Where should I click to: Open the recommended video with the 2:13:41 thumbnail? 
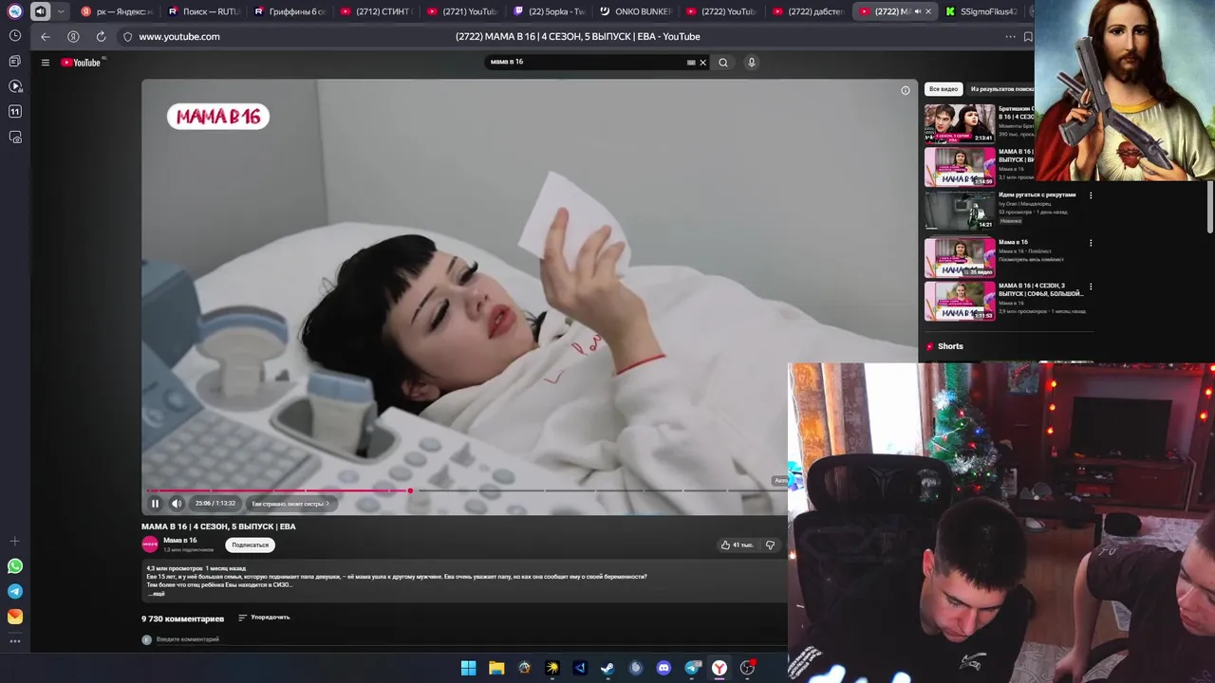(x=960, y=123)
